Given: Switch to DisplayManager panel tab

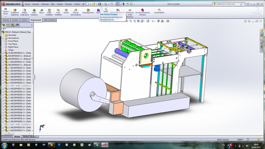Looking at the screenshot, I should (x=17, y=25).
